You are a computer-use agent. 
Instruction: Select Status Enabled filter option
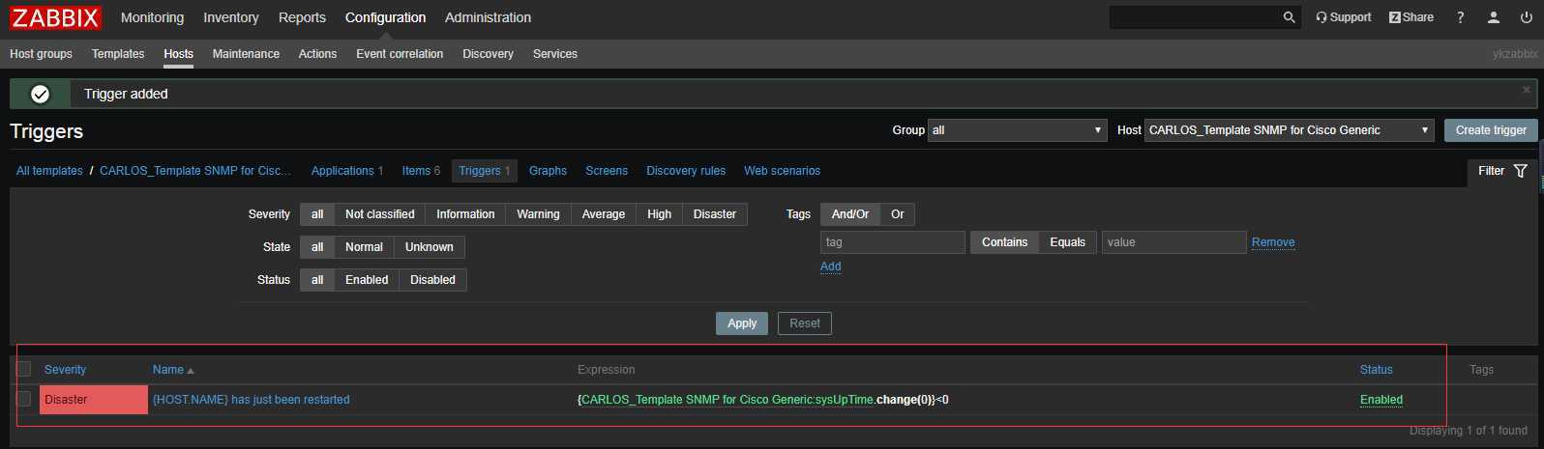(367, 280)
